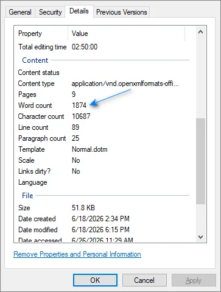Click Remove Properties and Personal Information link
Viewport: 221px width, 292px height.
77,254
